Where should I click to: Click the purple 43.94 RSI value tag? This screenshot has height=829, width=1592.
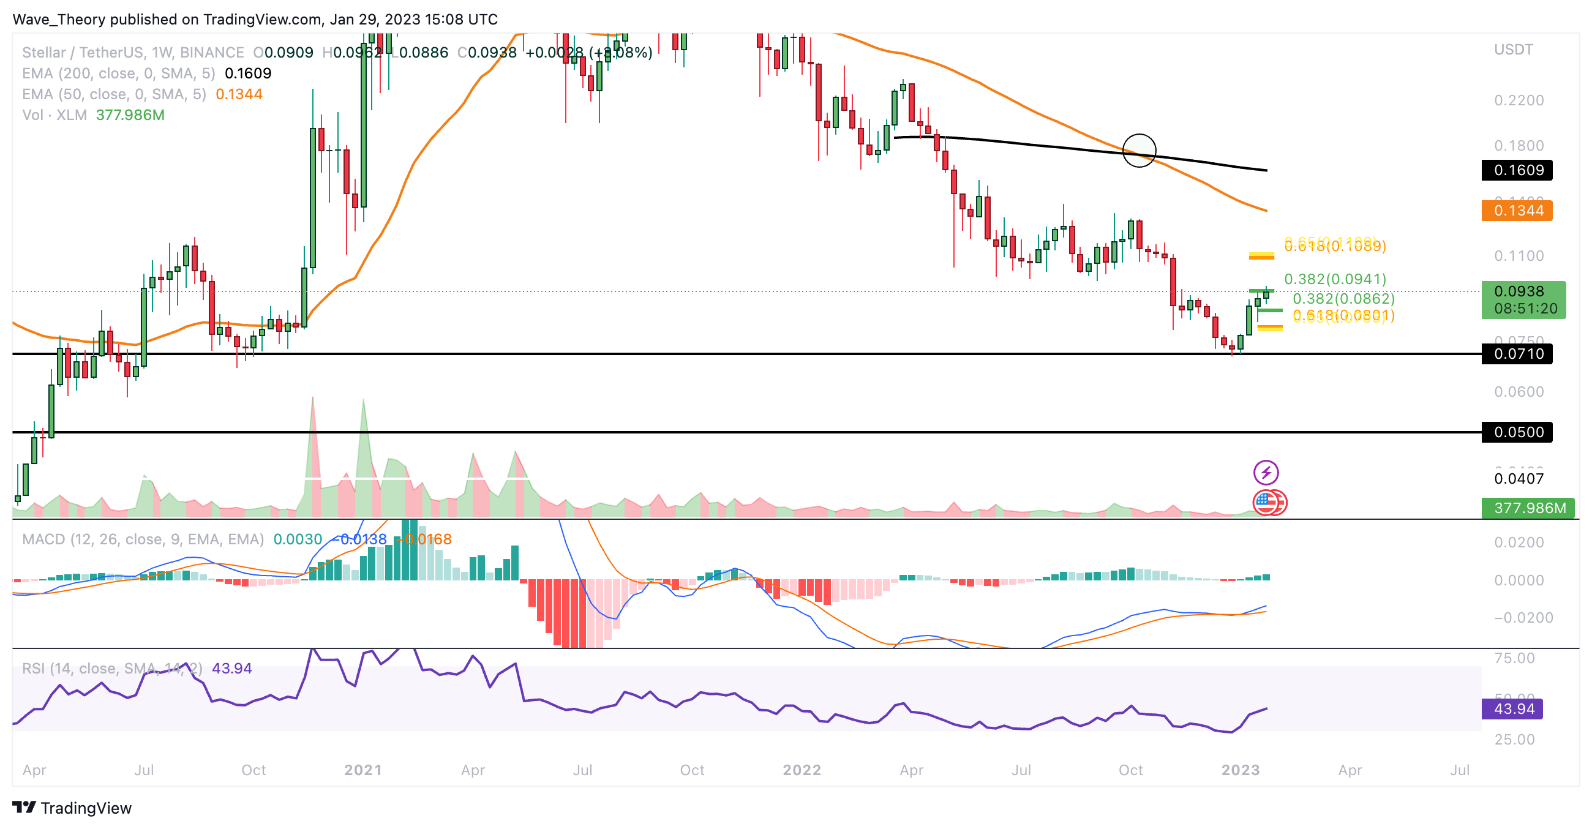pyautogui.click(x=1512, y=708)
